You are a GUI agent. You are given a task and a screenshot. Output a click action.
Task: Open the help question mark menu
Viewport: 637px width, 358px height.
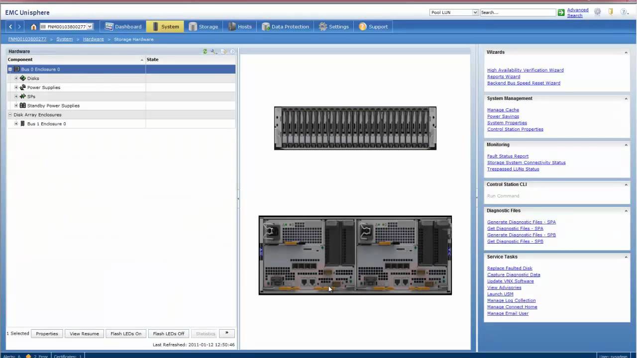click(x=624, y=12)
